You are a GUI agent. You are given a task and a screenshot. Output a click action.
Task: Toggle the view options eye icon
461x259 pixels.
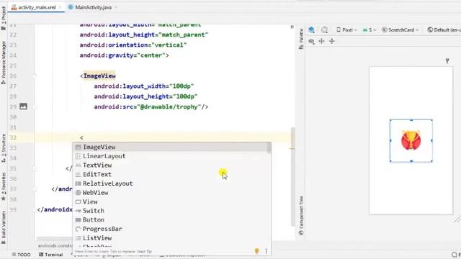311,41
